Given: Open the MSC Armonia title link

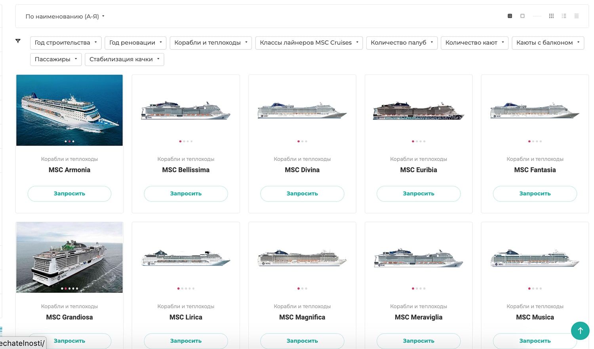Looking at the screenshot, I should (69, 170).
